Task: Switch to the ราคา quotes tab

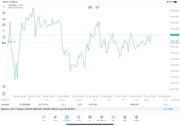Action: (x=44, y=118)
